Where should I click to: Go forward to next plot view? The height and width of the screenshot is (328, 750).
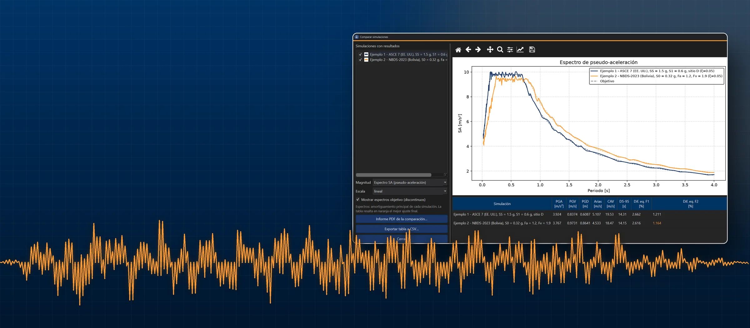pyautogui.click(x=478, y=50)
